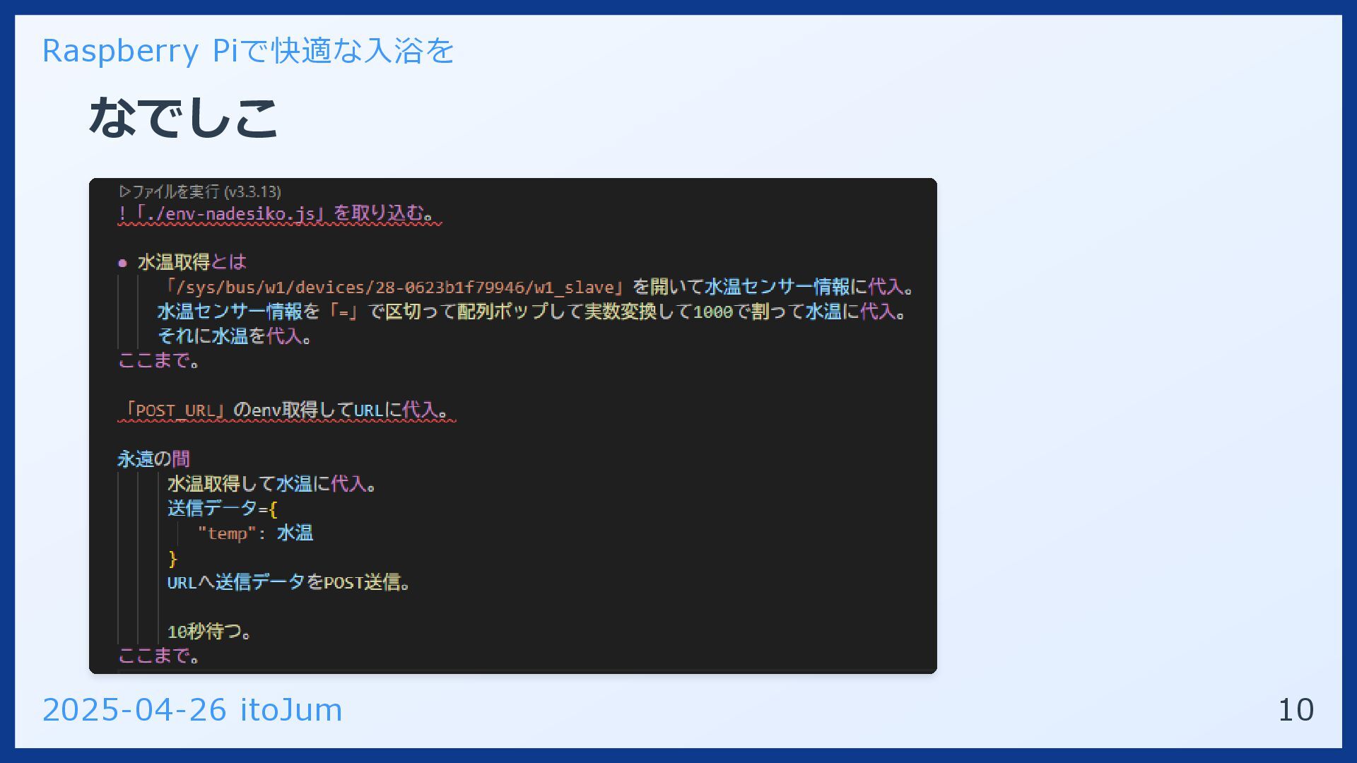Click the purple bullet dot beside 水温取得とは

(122, 264)
